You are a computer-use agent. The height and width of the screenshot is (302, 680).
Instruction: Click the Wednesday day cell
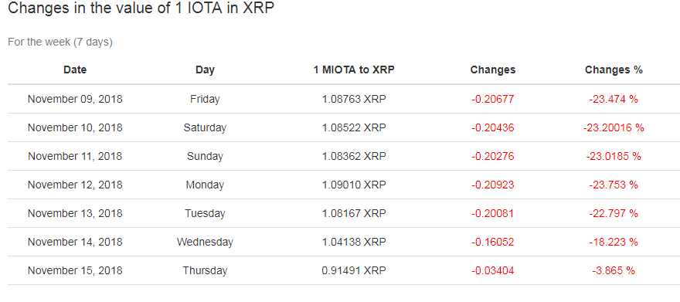205,243
